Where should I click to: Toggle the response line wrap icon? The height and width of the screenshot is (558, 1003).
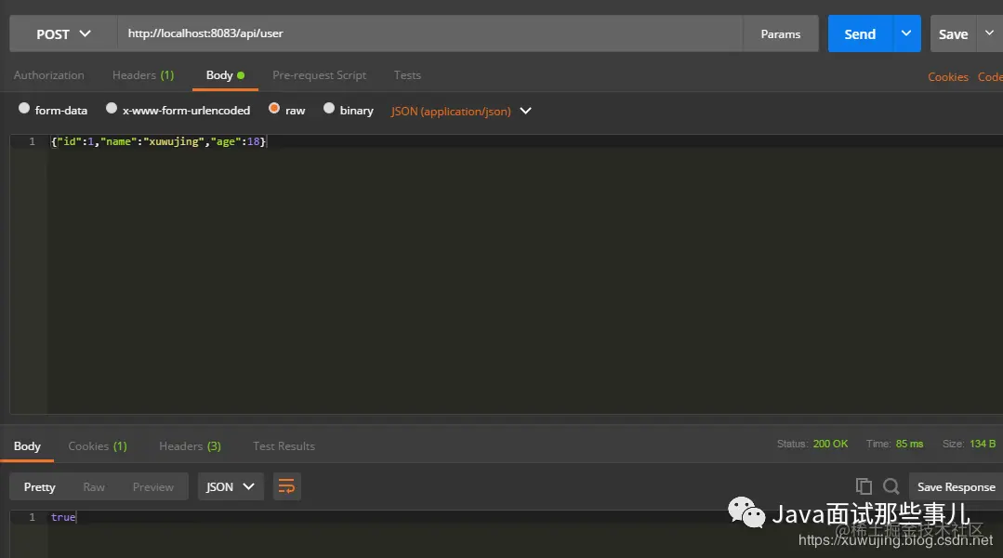(286, 487)
